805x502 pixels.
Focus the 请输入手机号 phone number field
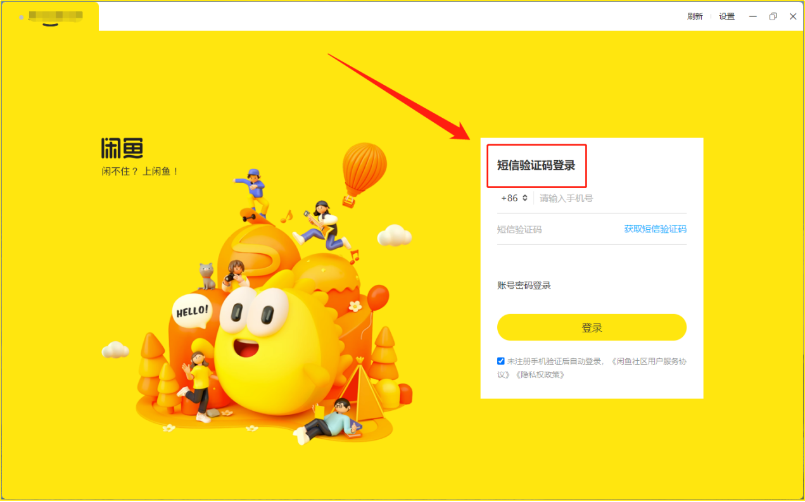click(611, 198)
